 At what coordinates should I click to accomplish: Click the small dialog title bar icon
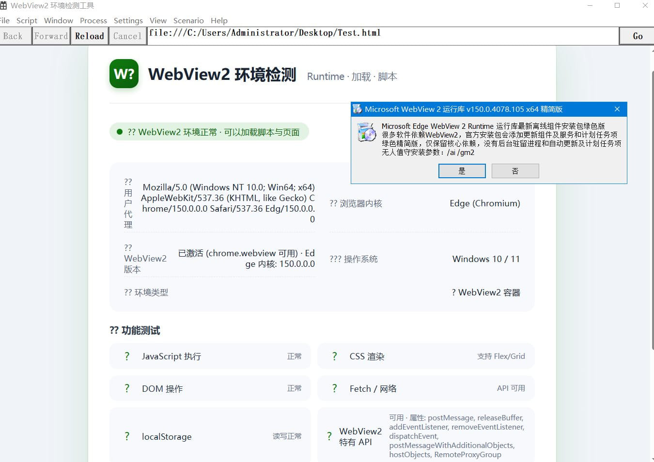coord(358,109)
